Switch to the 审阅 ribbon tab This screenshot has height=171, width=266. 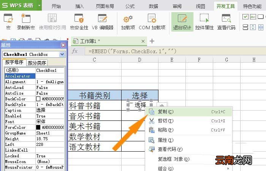177,6
